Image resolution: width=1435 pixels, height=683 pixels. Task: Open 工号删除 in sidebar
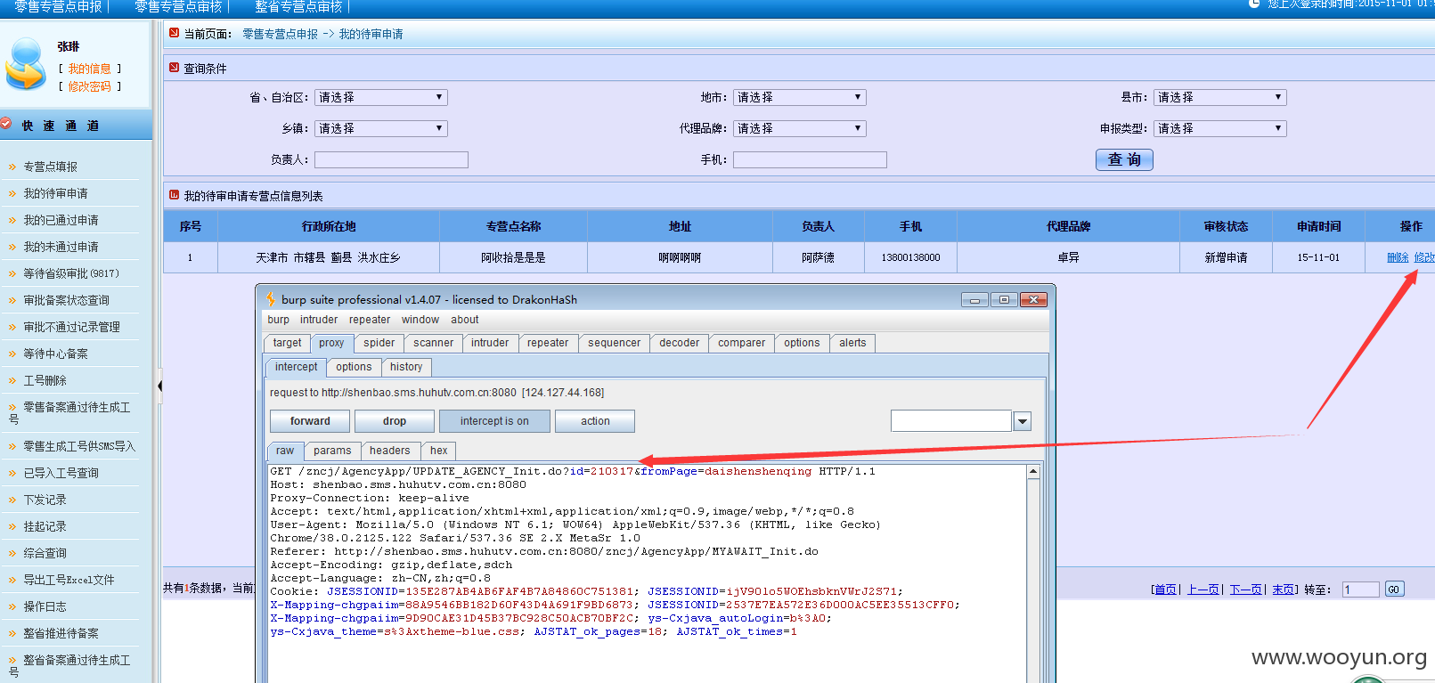[x=45, y=380]
